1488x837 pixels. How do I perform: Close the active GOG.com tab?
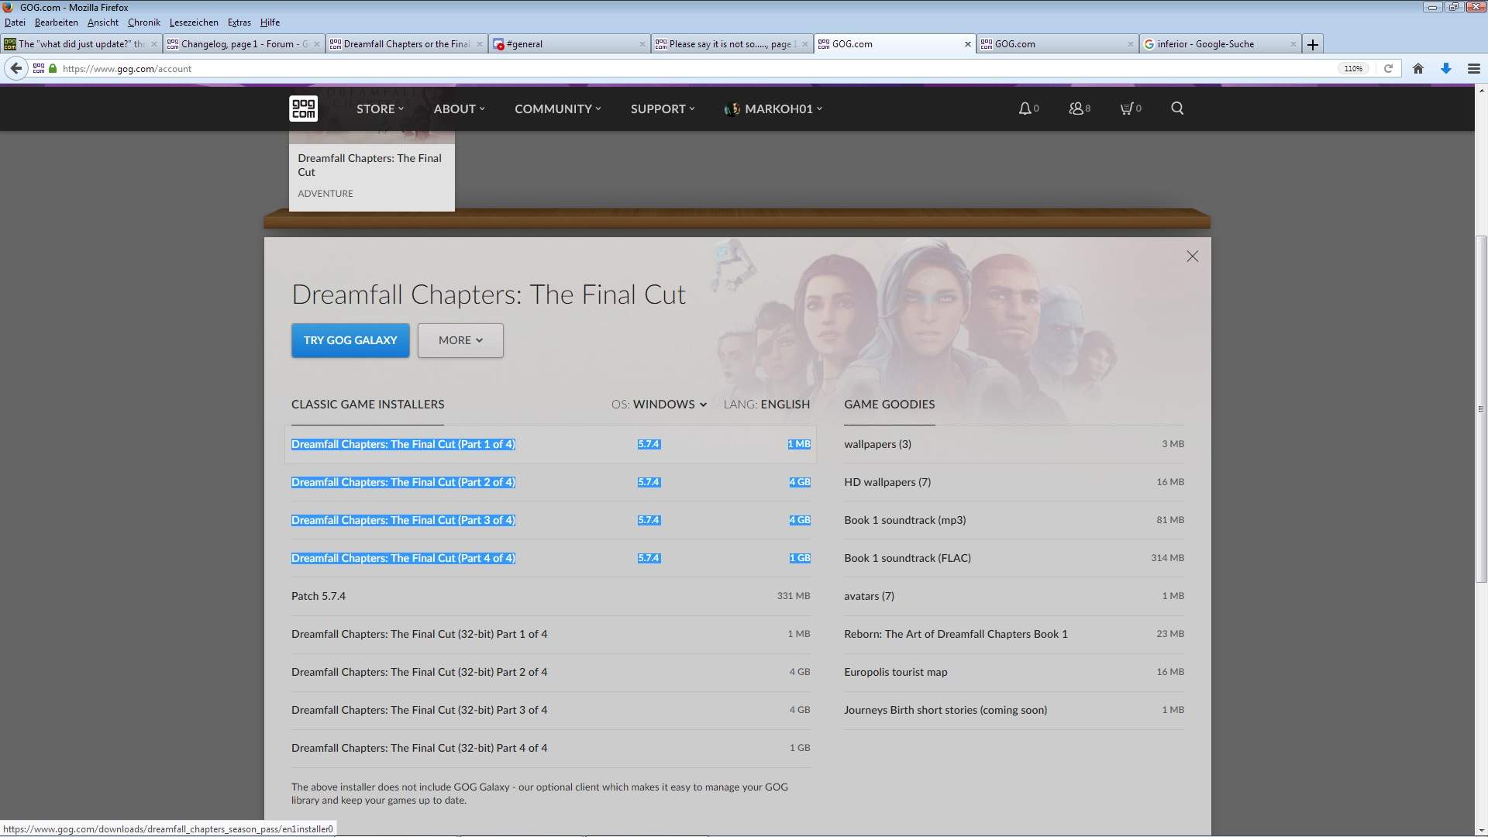[x=967, y=44]
